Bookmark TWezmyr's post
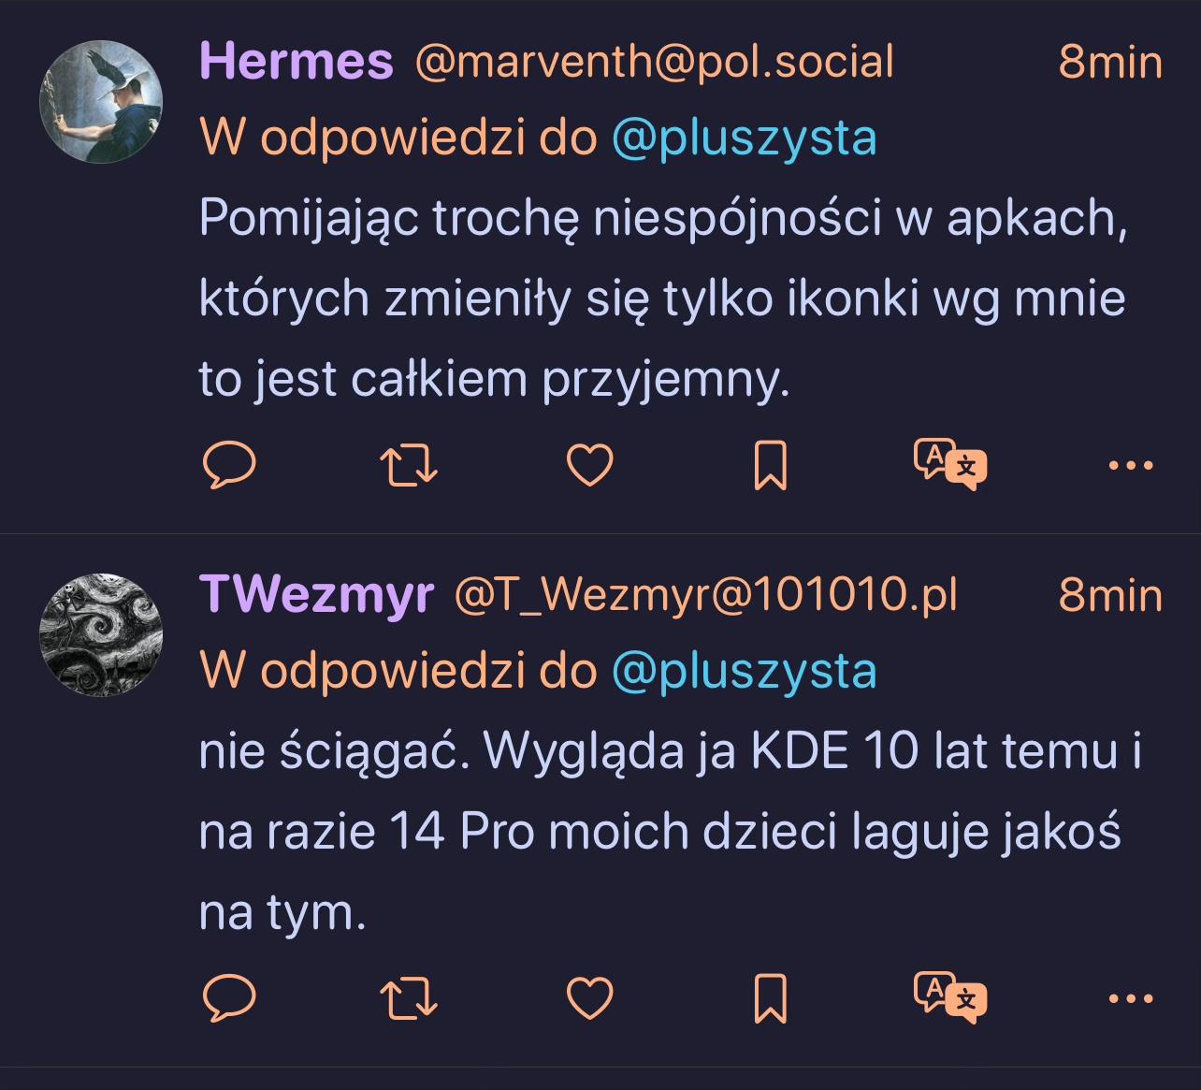 (x=770, y=998)
